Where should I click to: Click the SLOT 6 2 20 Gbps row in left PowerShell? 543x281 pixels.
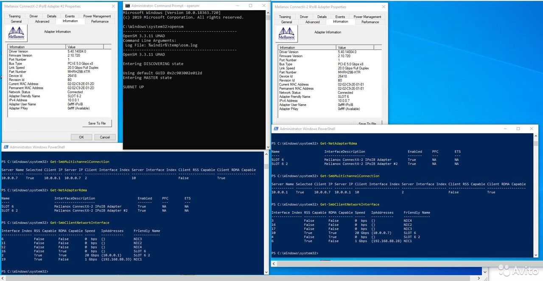click(76, 255)
